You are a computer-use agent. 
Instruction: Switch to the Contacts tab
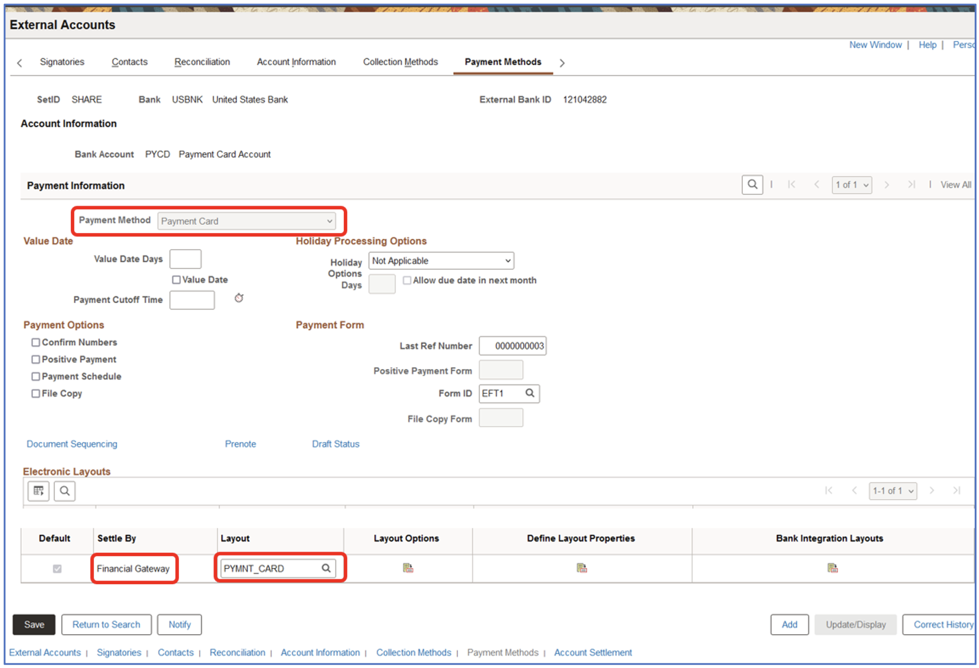pos(130,62)
